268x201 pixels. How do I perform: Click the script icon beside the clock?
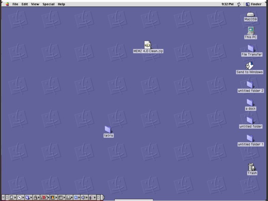point(239,4)
